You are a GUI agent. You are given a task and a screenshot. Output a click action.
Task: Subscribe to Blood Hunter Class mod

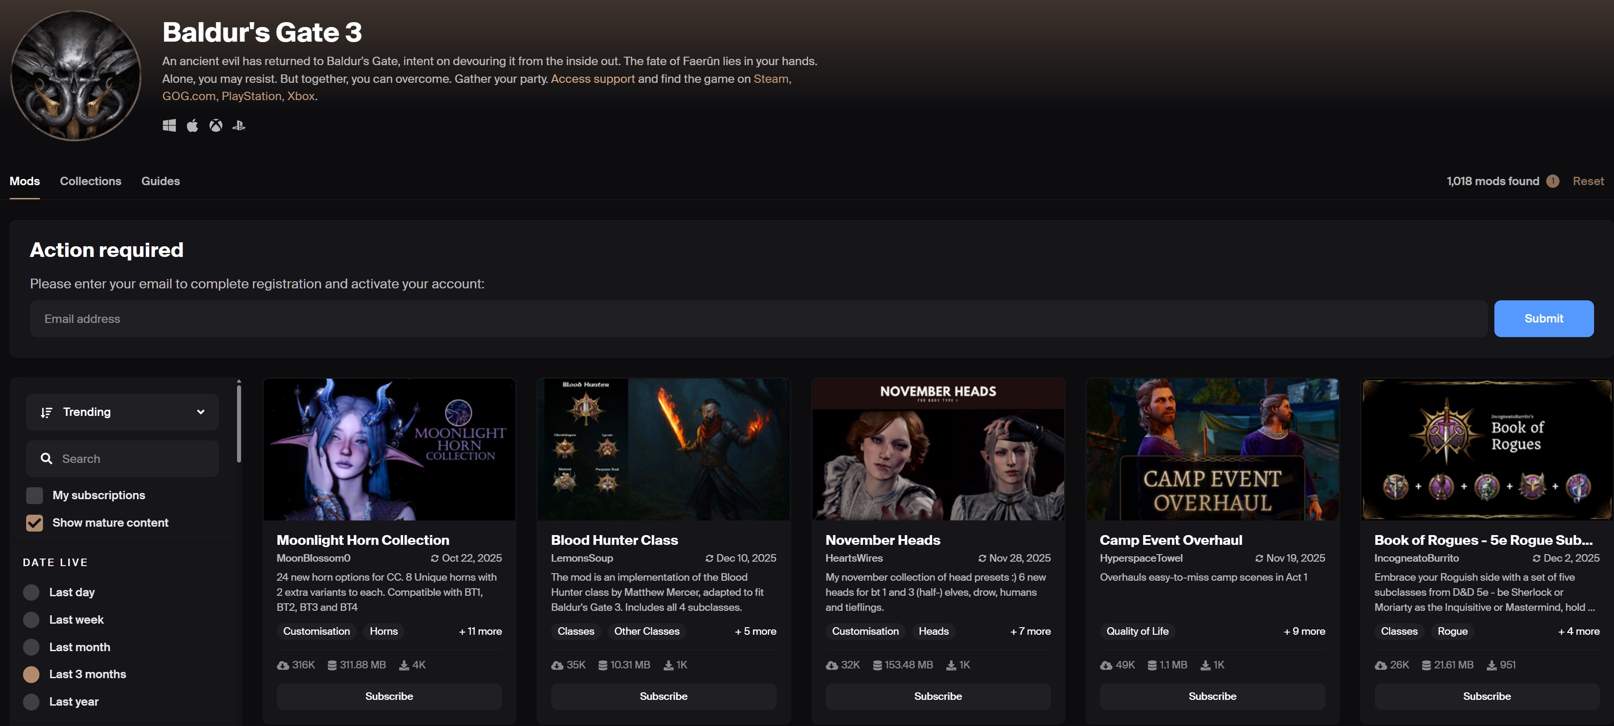click(663, 697)
